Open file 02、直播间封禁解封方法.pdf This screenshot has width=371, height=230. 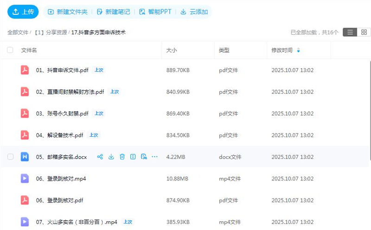click(70, 92)
